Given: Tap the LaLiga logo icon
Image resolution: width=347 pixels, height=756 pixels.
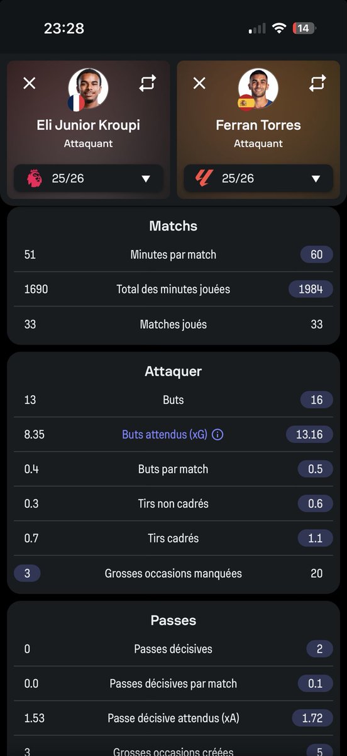Looking at the screenshot, I should [x=204, y=178].
